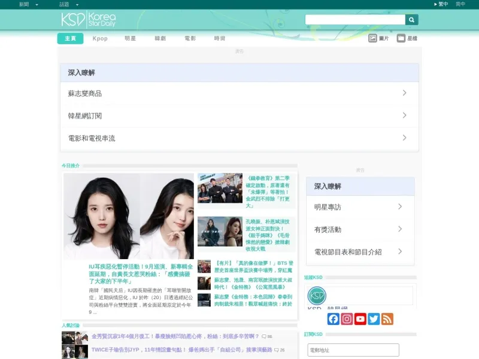Visit the KSD Facebook page icon

coord(334,319)
